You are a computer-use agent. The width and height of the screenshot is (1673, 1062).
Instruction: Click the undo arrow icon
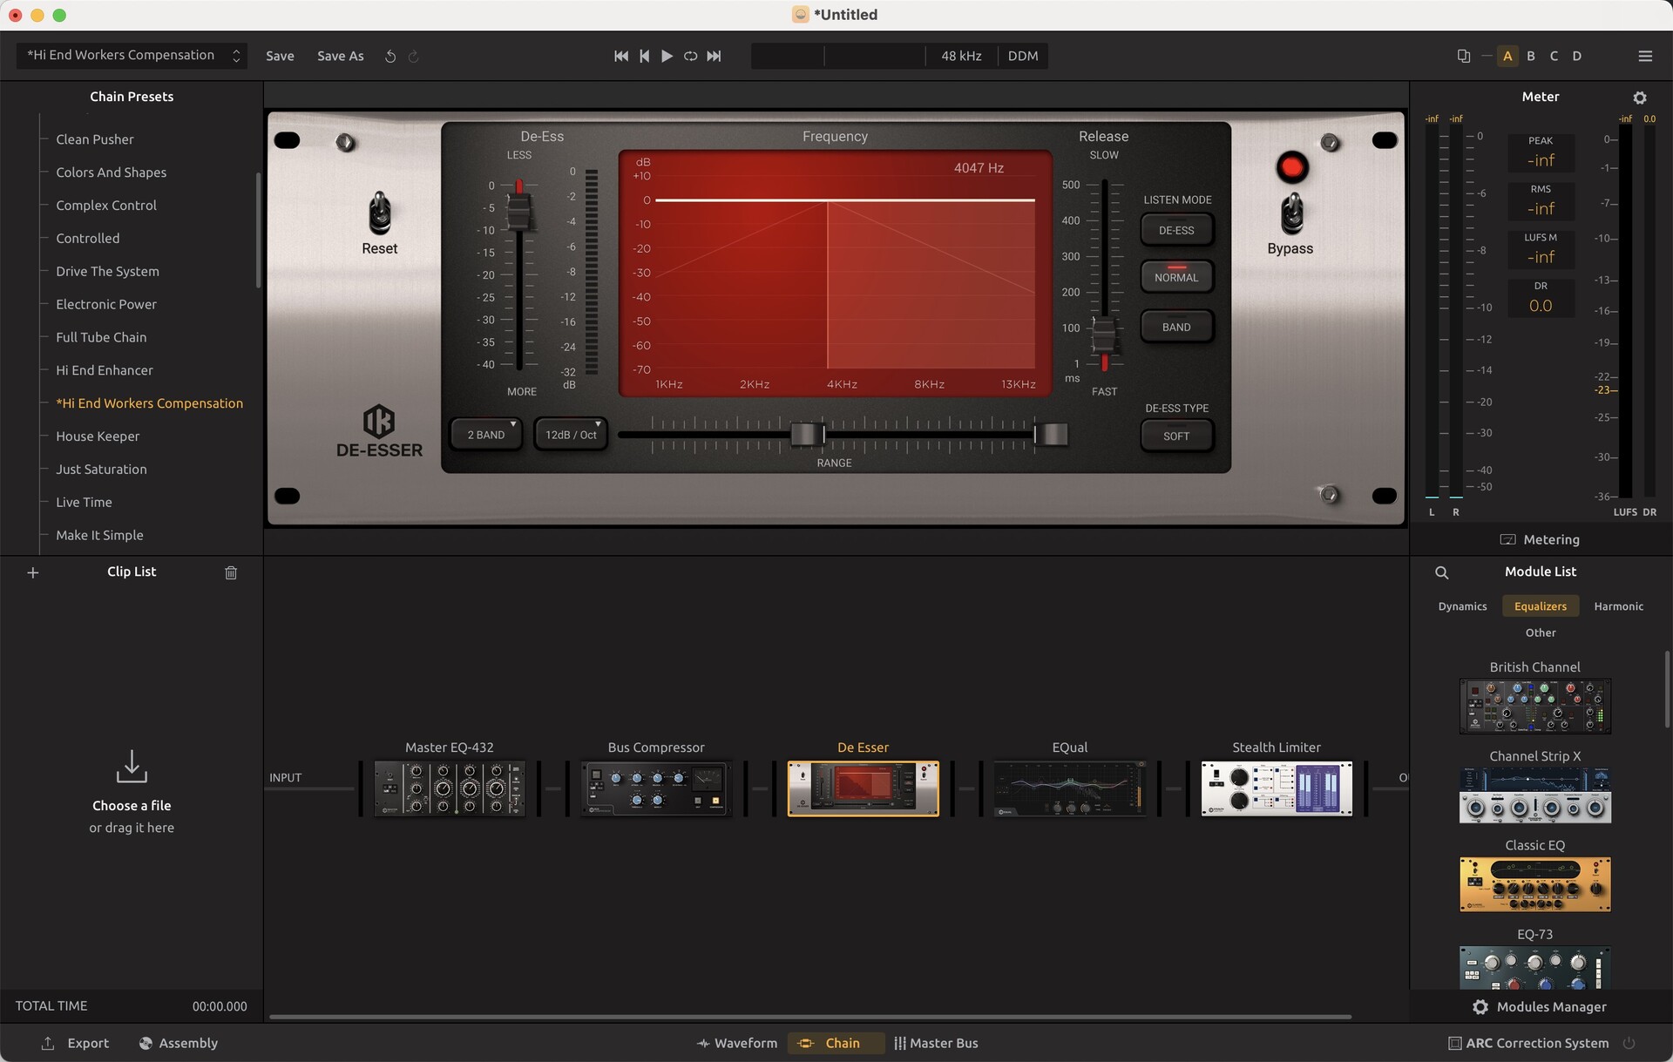pyautogui.click(x=390, y=57)
